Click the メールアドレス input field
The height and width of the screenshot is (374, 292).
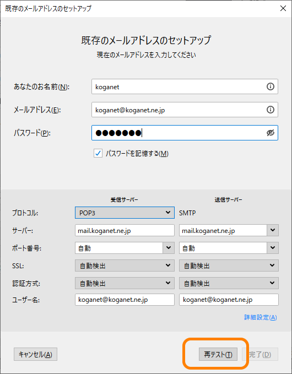tap(185, 110)
